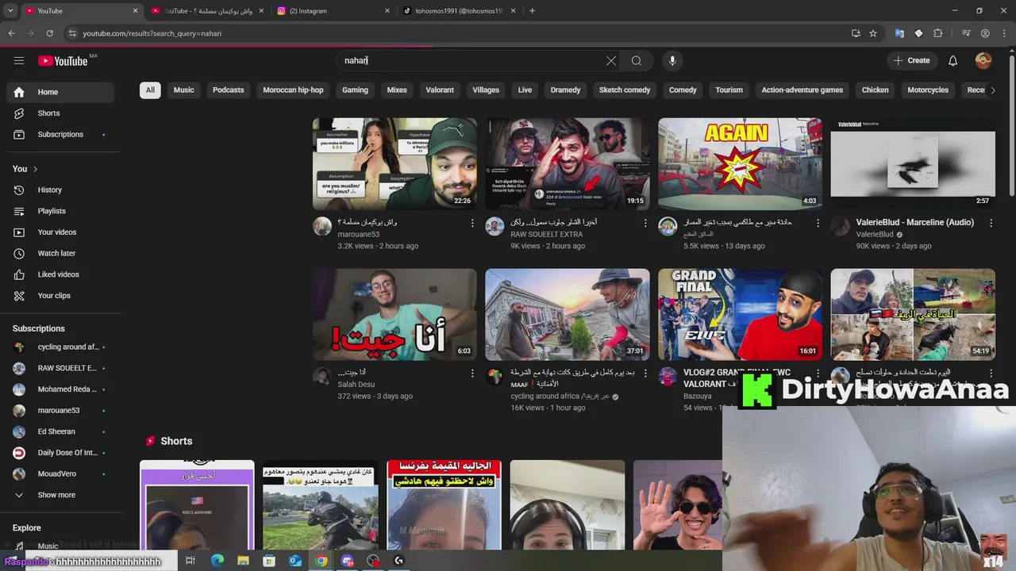Viewport: 1016px width, 571px height.
Task: Select the Live filter chip
Action: pyautogui.click(x=525, y=90)
